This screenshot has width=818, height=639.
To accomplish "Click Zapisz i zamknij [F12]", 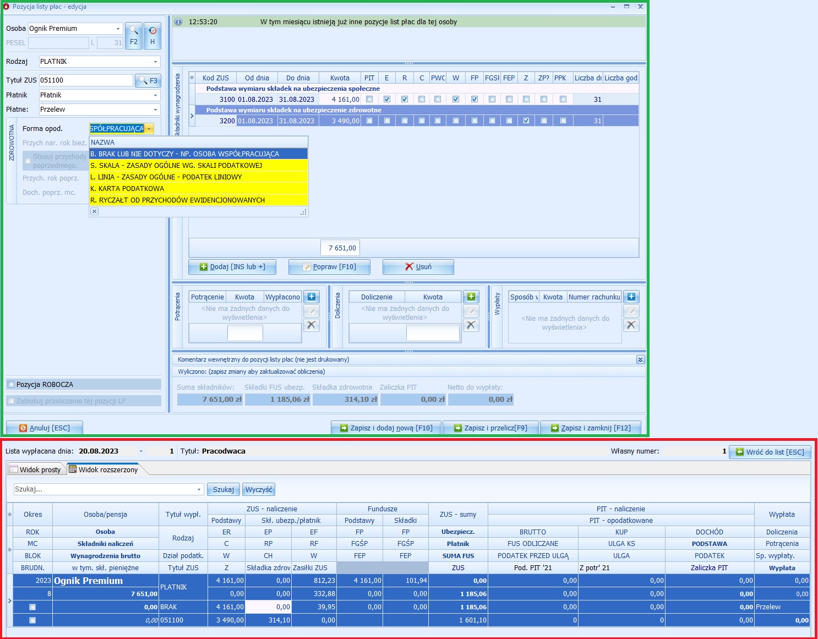I will pos(591,428).
